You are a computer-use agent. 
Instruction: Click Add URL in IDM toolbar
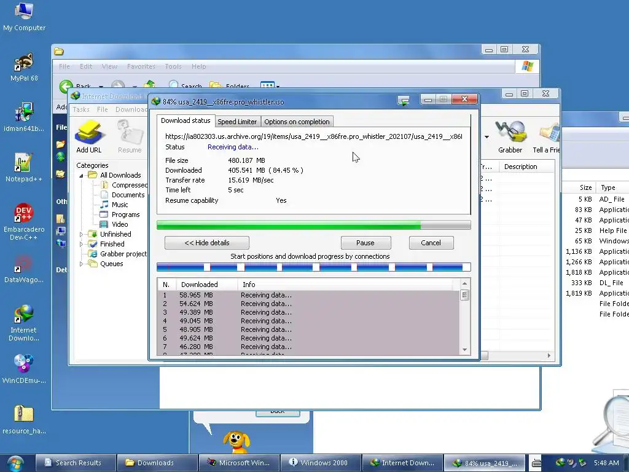point(89,137)
